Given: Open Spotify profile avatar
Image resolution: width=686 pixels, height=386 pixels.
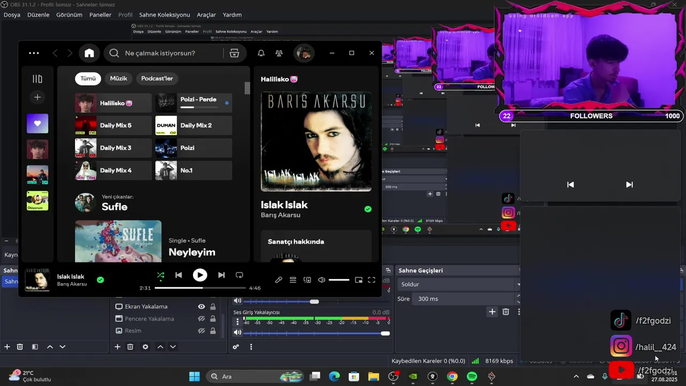Looking at the screenshot, I should (304, 53).
